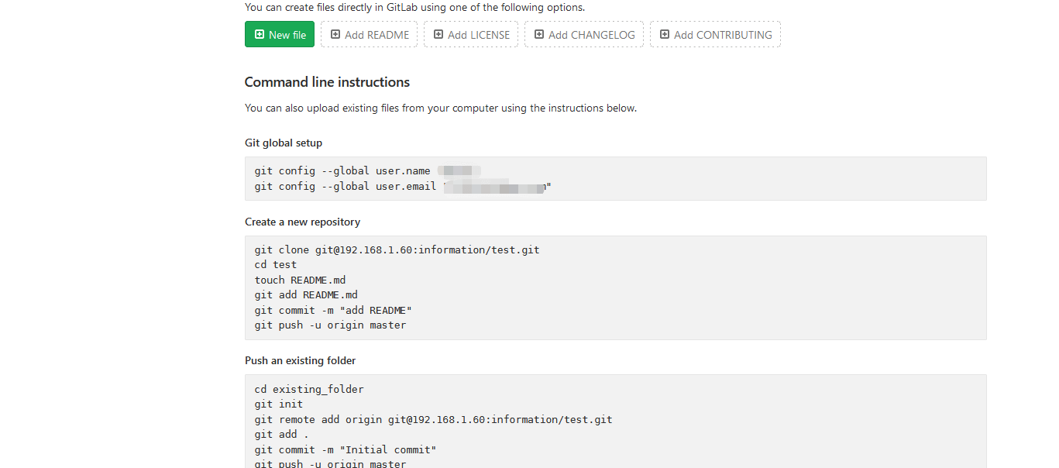Click the plus icon beside Add CHANGELOG
This screenshot has height=468, width=1059.
click(x=539, y=35)
